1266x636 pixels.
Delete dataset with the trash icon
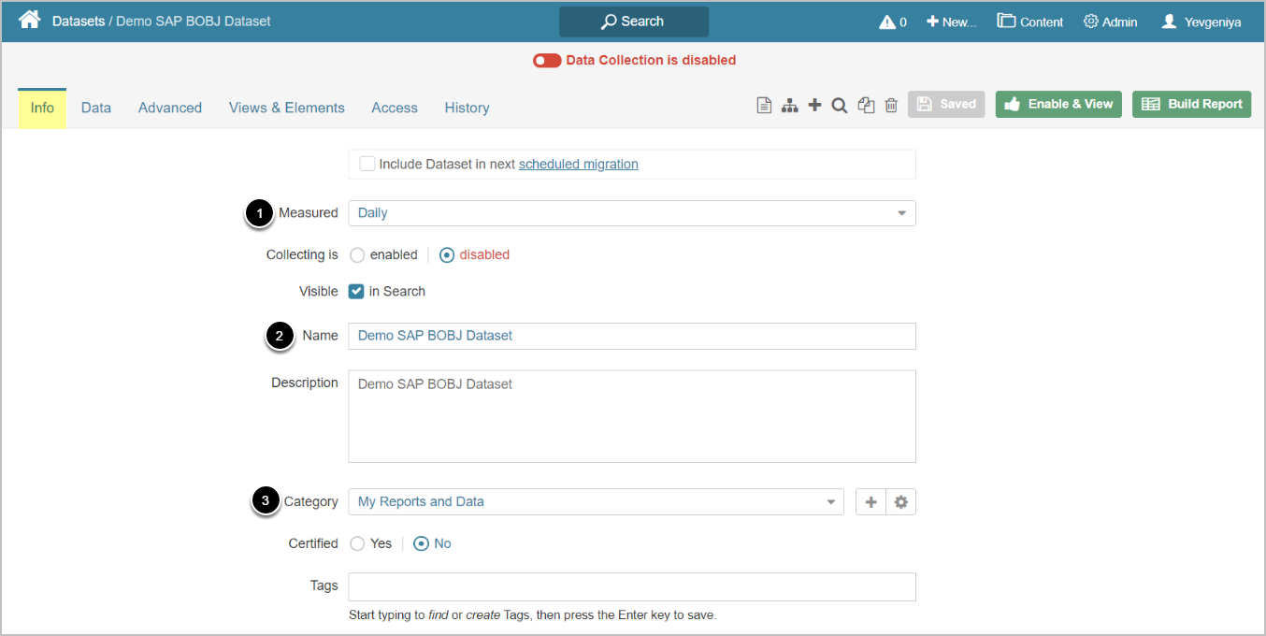click(x=891, y=106)
